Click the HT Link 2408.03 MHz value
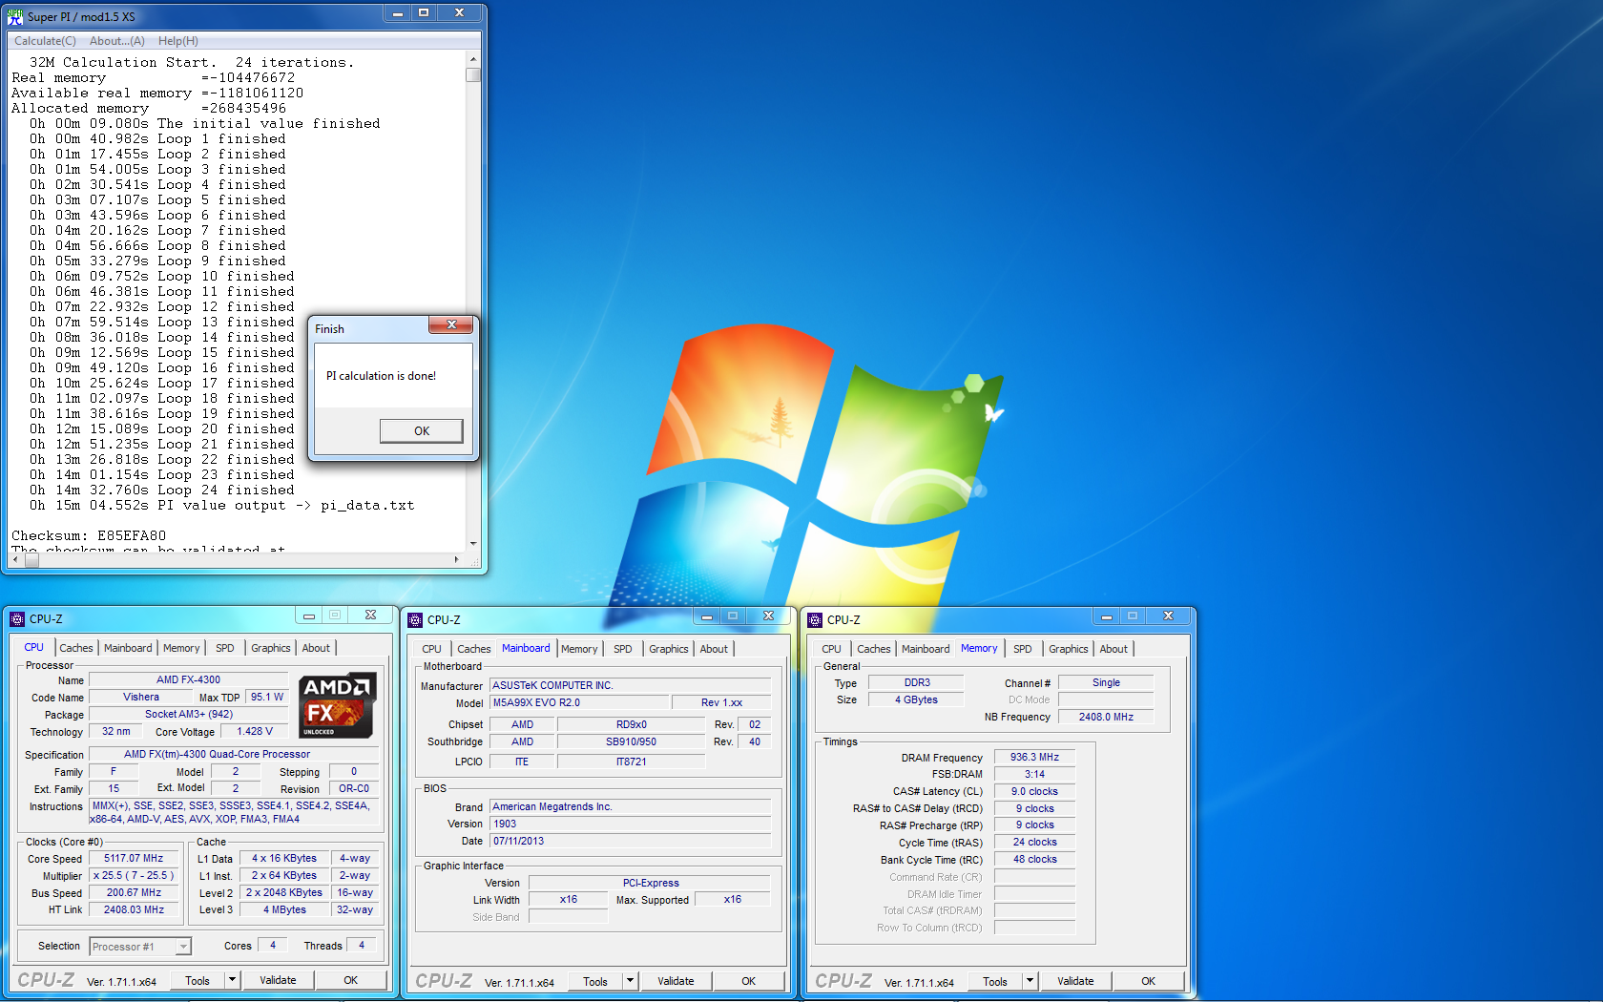The height and width of the screenshot is (1002, 1603). tap(134, 909)
